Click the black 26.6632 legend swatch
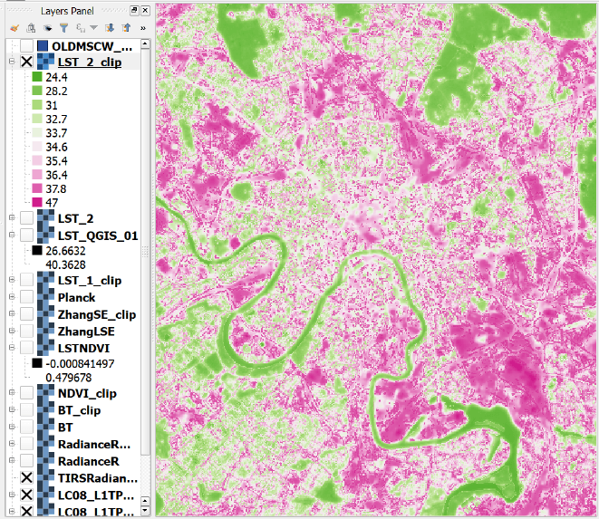Screen dimensions: 599x519 37,251
